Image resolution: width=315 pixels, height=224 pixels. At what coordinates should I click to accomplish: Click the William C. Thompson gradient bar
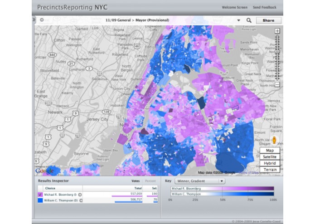point(223,194)
